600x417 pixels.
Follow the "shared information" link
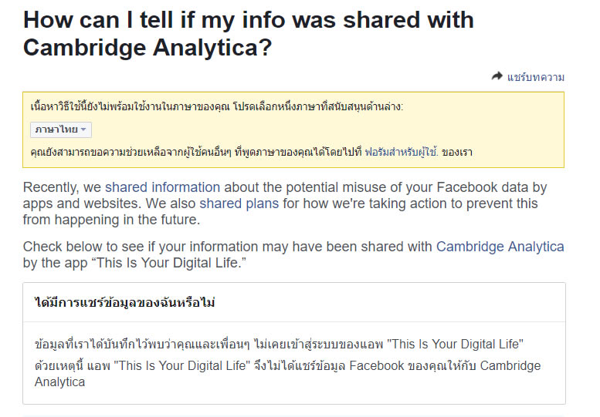tap(162, 187)
